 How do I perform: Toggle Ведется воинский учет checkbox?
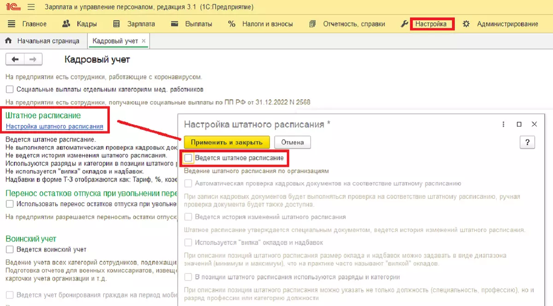[10, 249]
